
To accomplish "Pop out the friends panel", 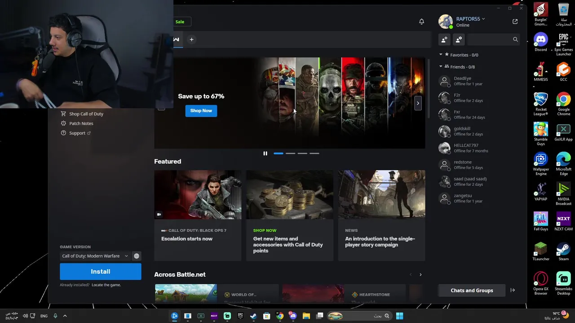I will [x=515, y=22].
